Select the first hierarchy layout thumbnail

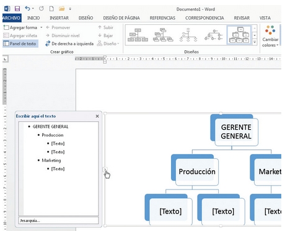tap(138, 35)
